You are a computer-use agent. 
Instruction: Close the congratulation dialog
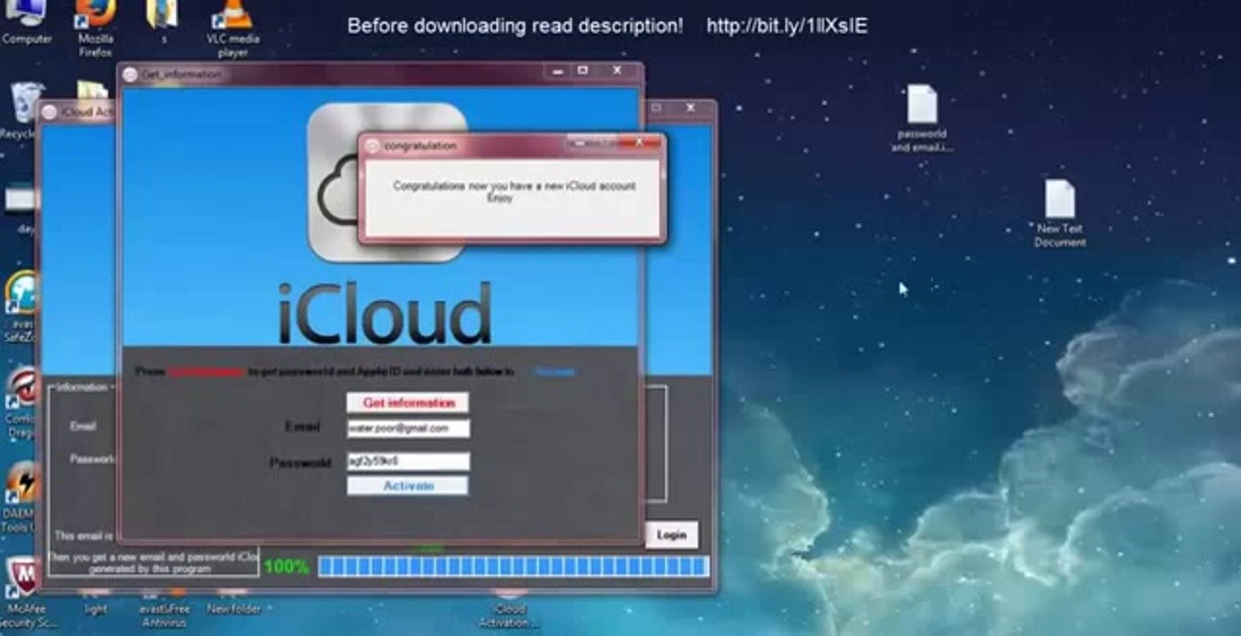[641, 141]
